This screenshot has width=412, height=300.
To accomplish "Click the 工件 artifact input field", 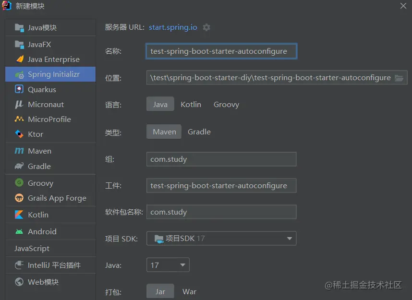I will pyautogui.click(x=221, y=185).
